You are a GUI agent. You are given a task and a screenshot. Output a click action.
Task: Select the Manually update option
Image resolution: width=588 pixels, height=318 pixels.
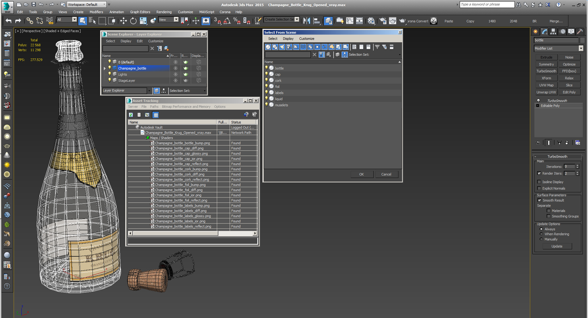pos(541,239)
